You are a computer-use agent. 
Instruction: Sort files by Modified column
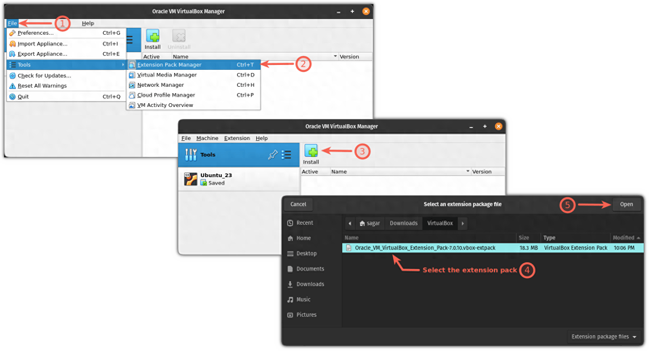[626, 238]
